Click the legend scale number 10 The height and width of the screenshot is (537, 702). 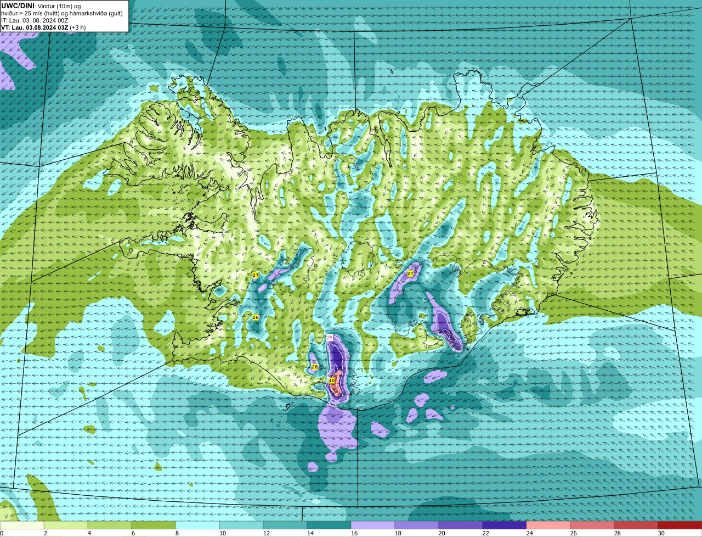pyautogui.click(x=222, y=533)
